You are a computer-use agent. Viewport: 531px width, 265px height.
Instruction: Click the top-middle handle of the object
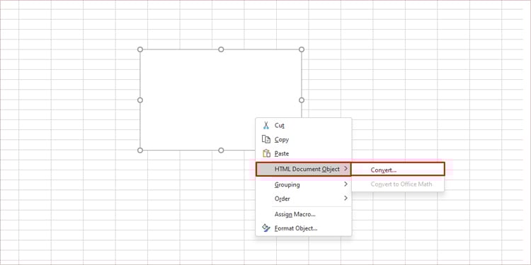(x=221, y=49)
